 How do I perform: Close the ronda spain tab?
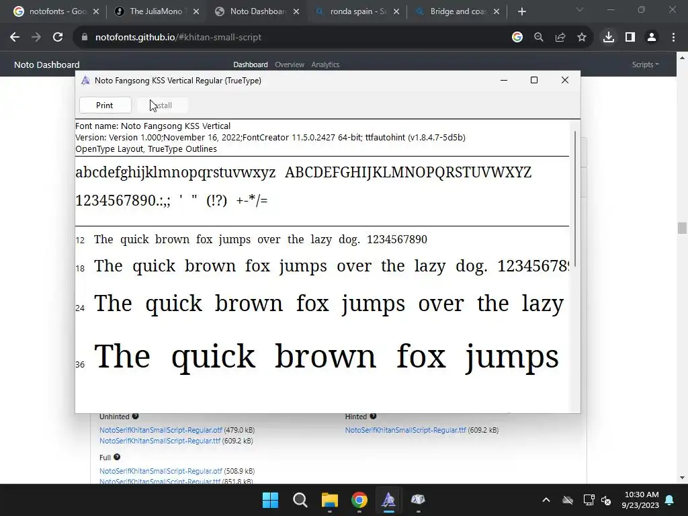396,11
